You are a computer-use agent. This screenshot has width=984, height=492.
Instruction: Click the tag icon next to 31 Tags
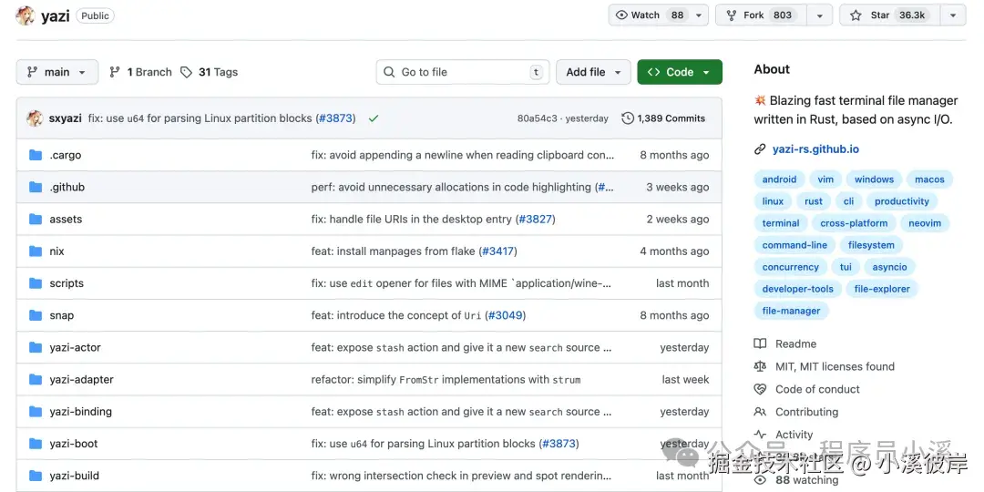click(x=187, y=72)
